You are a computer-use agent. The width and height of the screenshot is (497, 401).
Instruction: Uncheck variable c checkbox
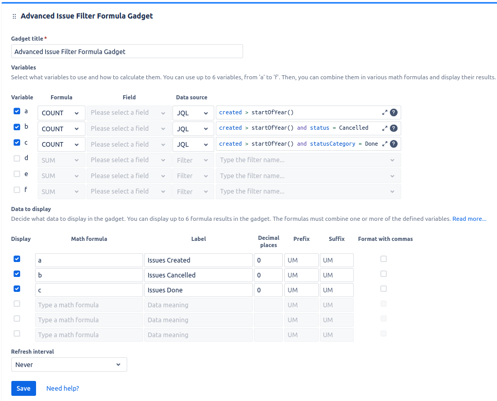17,143
